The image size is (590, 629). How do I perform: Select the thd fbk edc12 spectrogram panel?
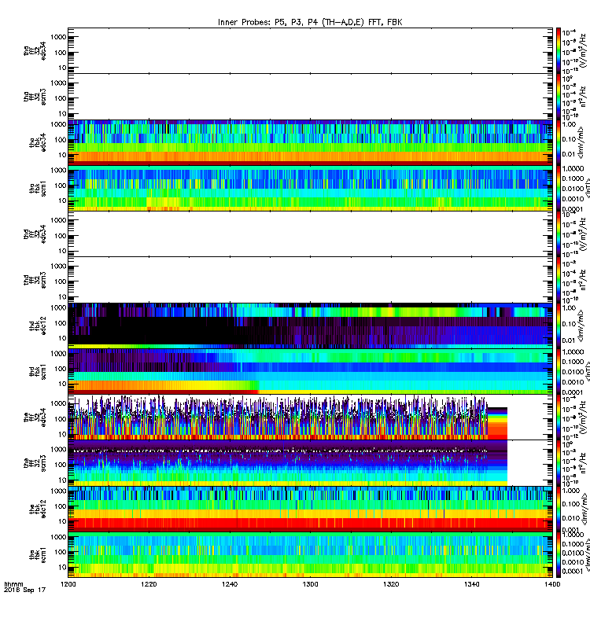310,326
